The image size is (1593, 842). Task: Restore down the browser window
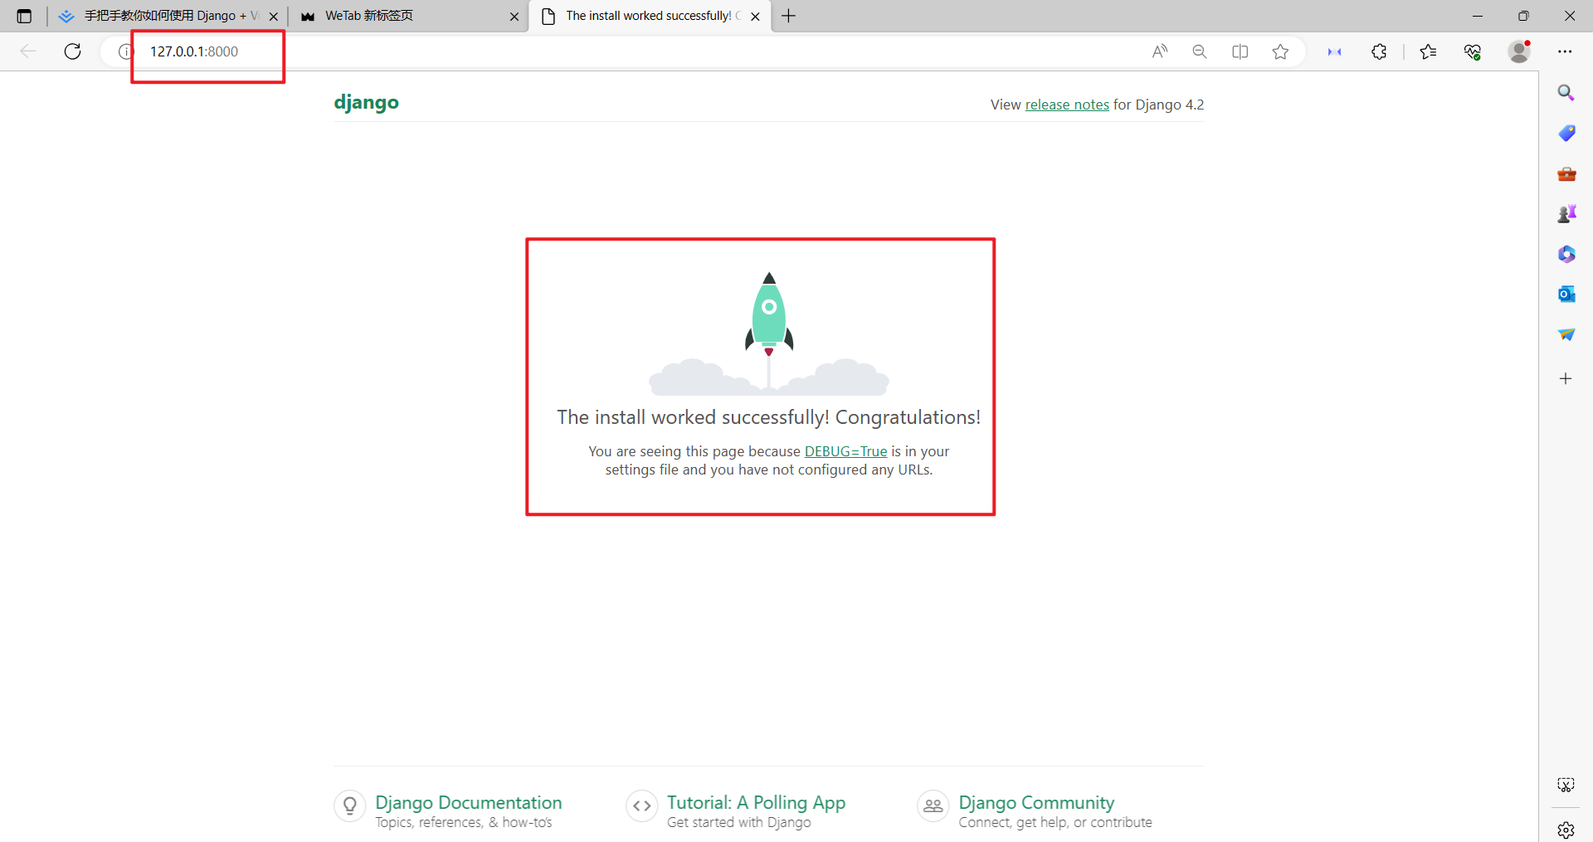click(x=1523, y=16)
